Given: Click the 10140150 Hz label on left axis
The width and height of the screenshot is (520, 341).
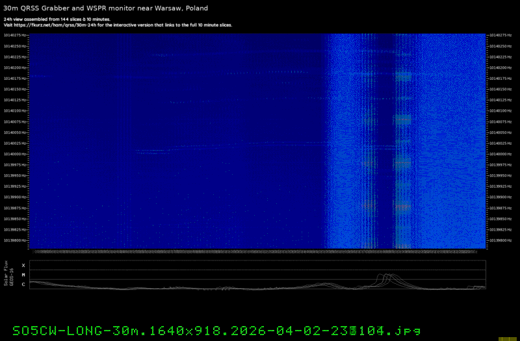Looking at the screenshot, I should point(16,89).
